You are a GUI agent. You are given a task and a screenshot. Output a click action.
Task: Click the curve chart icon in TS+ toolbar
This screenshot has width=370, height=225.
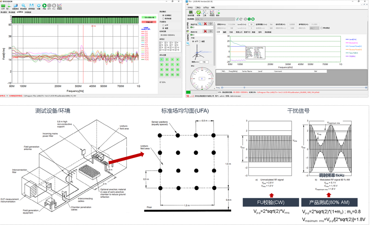212,12
